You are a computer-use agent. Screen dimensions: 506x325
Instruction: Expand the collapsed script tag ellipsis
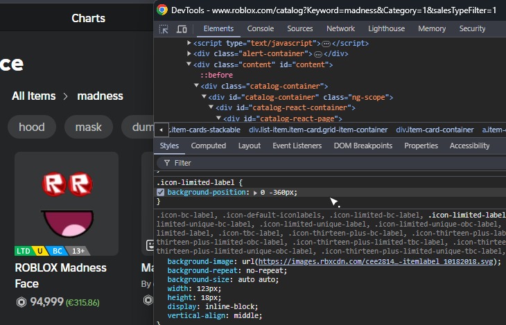click(x=326, y=44)
